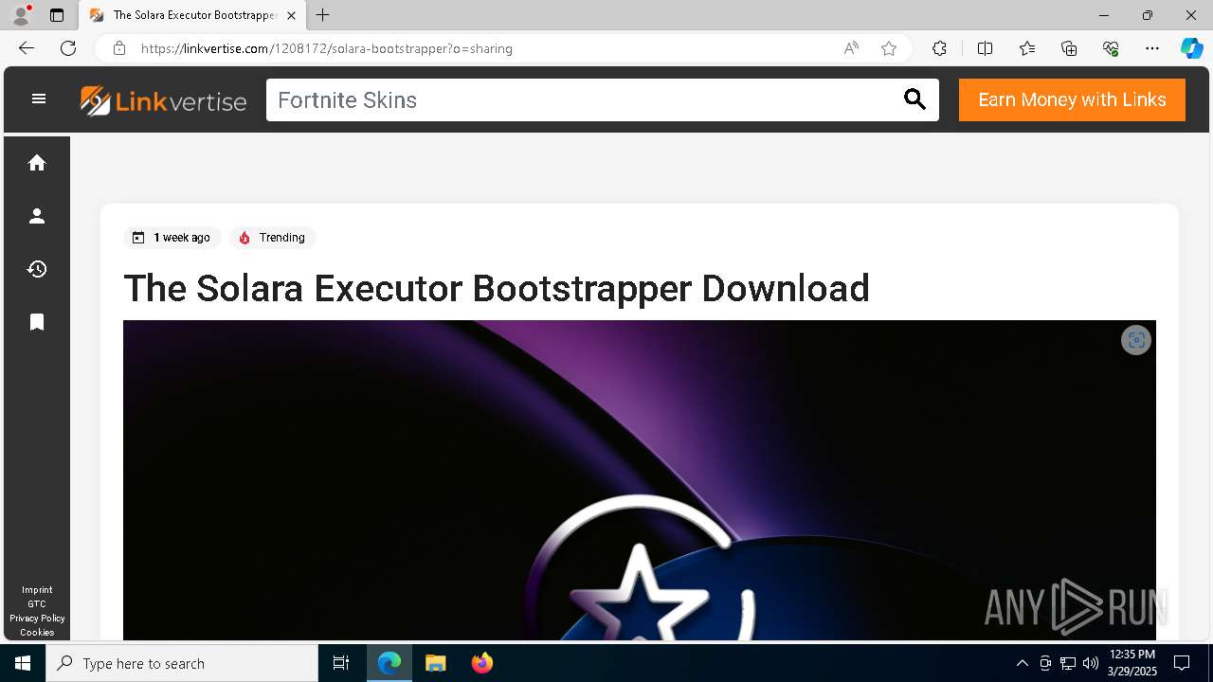Viewport: 1213px width, 682px height.
Task: Click the search magnifier icon
Action: point(914,99)
